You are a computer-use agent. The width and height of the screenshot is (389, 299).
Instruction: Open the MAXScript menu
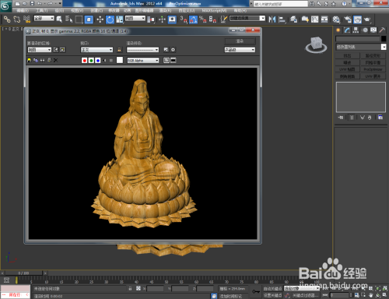pyautogui.click(x=214, y=10)
